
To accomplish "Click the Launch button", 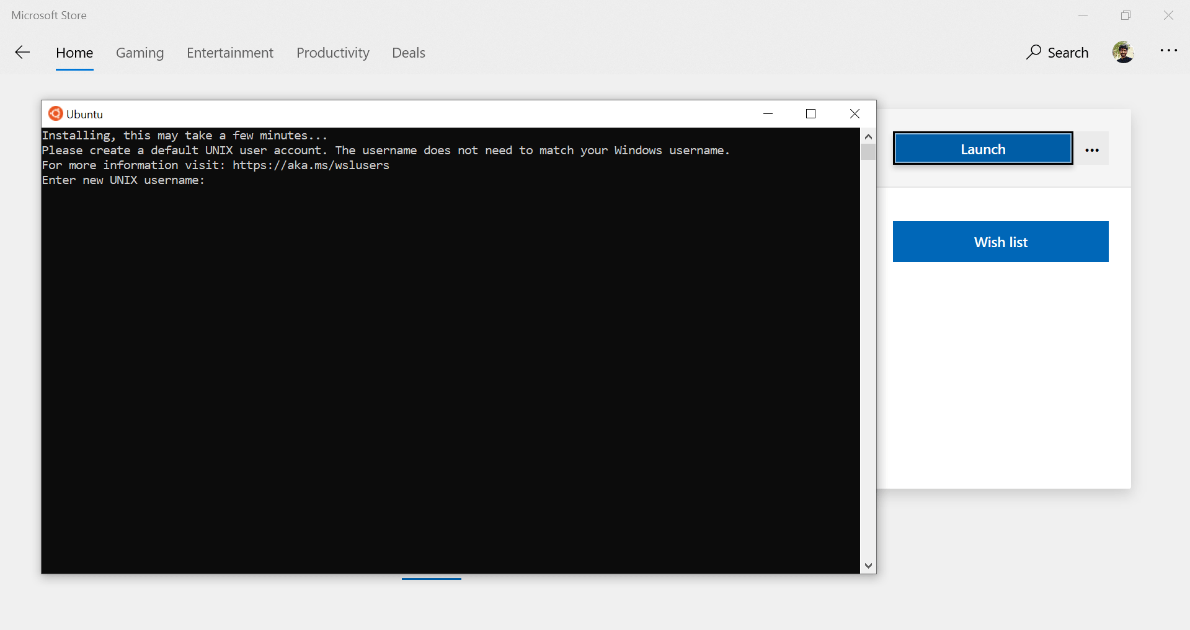I will pyautogui.click(x=983, y=149).
